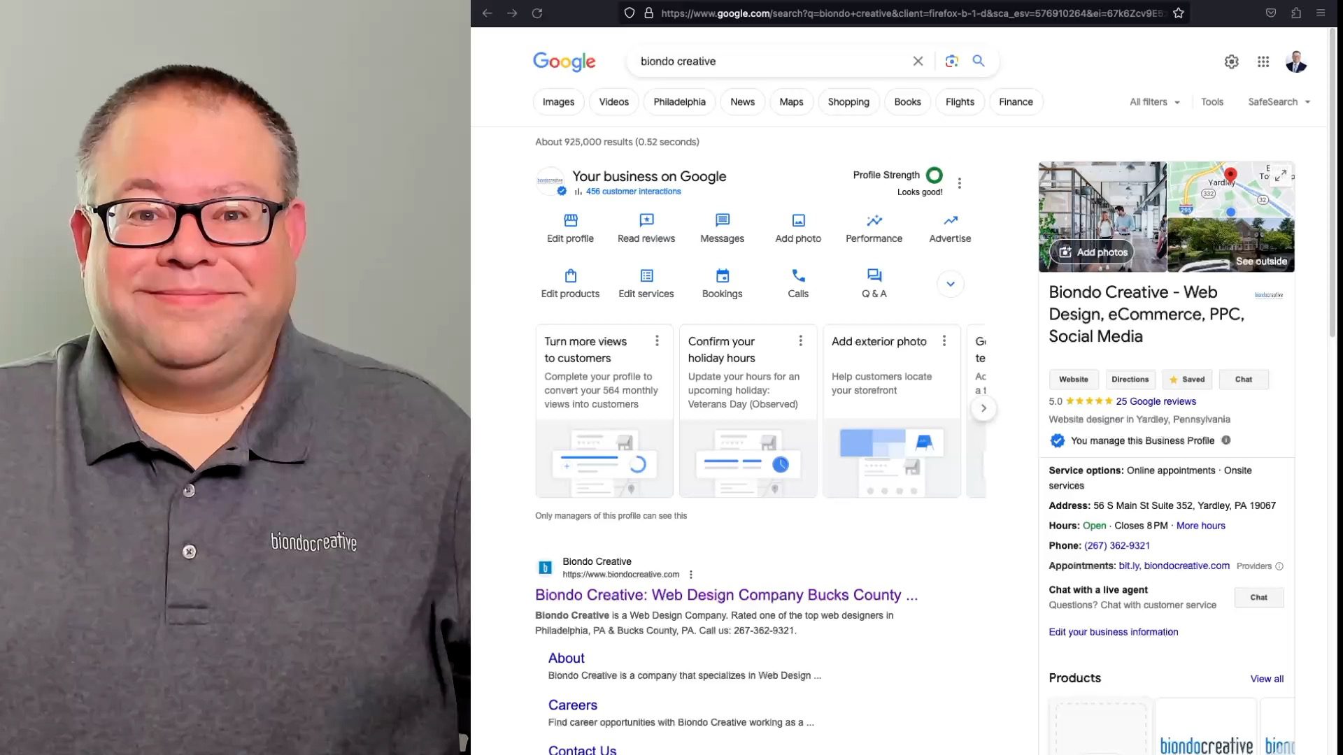Screen dimensions: 1343x755
Task: Open the Q & A action
Action: click(874, 284)
